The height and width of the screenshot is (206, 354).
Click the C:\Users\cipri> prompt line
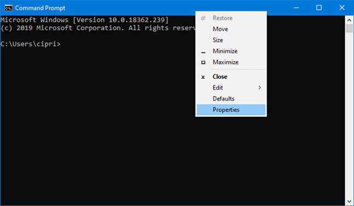coord(31,44)
